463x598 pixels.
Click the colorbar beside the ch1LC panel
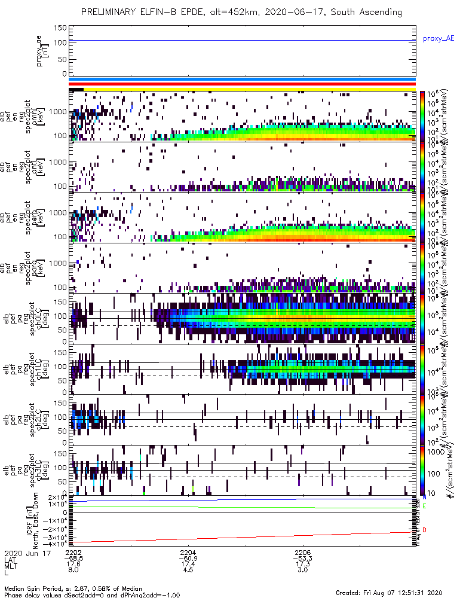(422, 369)
